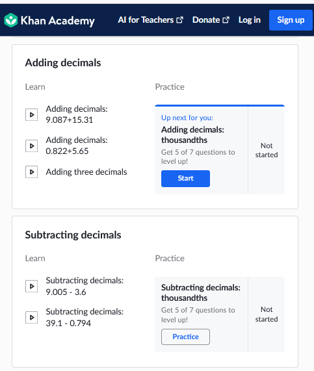The image size is (314, 371).
Task: Play video icon for Adding three decimals
Action: (31, 172)
